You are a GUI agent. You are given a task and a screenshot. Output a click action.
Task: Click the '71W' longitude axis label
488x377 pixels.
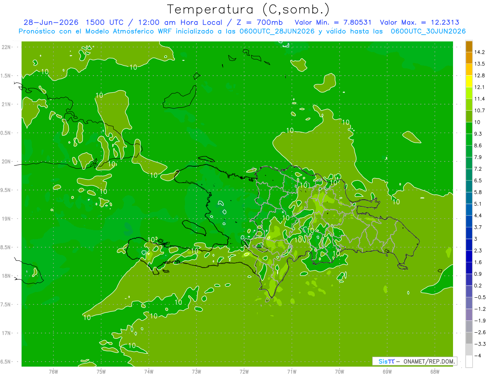point(292,372)
